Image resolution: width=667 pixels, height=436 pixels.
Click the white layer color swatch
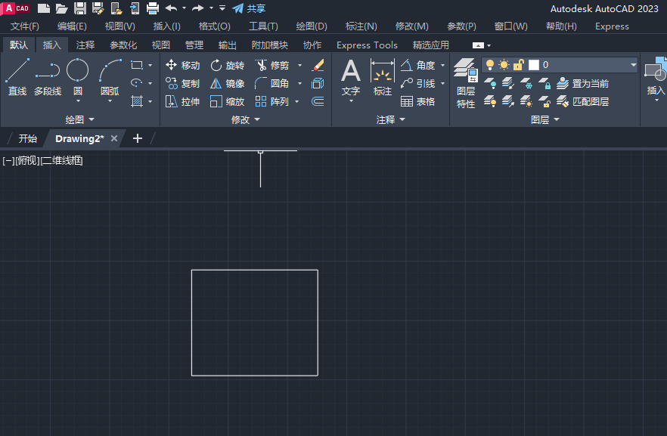(x=533, y=65)
